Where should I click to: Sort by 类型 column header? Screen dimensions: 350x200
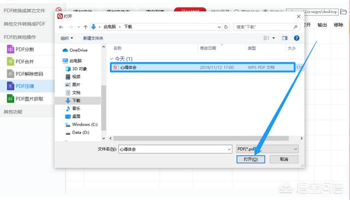click(x=252, y=48)
